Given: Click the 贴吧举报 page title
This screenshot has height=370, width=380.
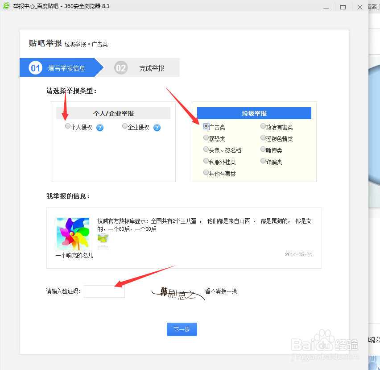Looking at the screenshot, I should click(45, 43).
